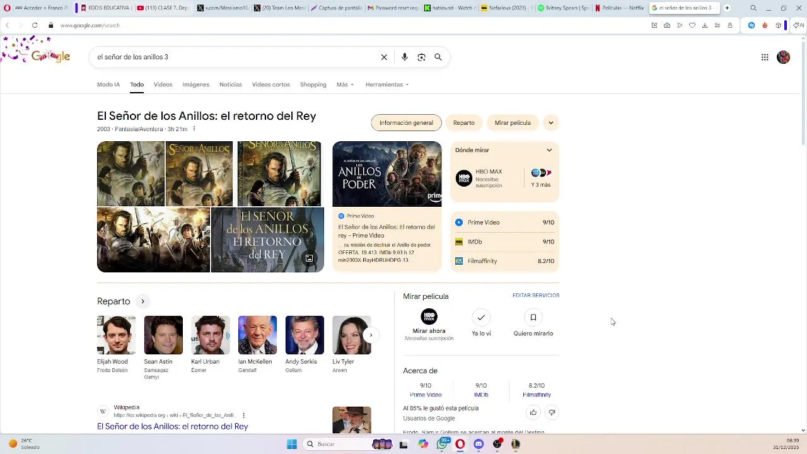The width and height of the screenshot is (807, 454).
Task: Collapse the 'Dónde mirar' panel
Action: pos(549,150)
